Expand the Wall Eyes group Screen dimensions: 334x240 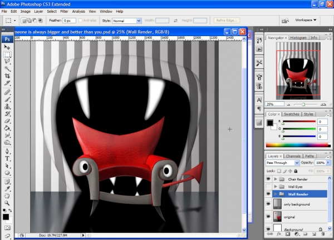276,187
